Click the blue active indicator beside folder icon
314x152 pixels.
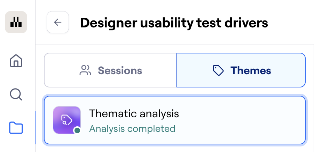(x=35, y=128)
